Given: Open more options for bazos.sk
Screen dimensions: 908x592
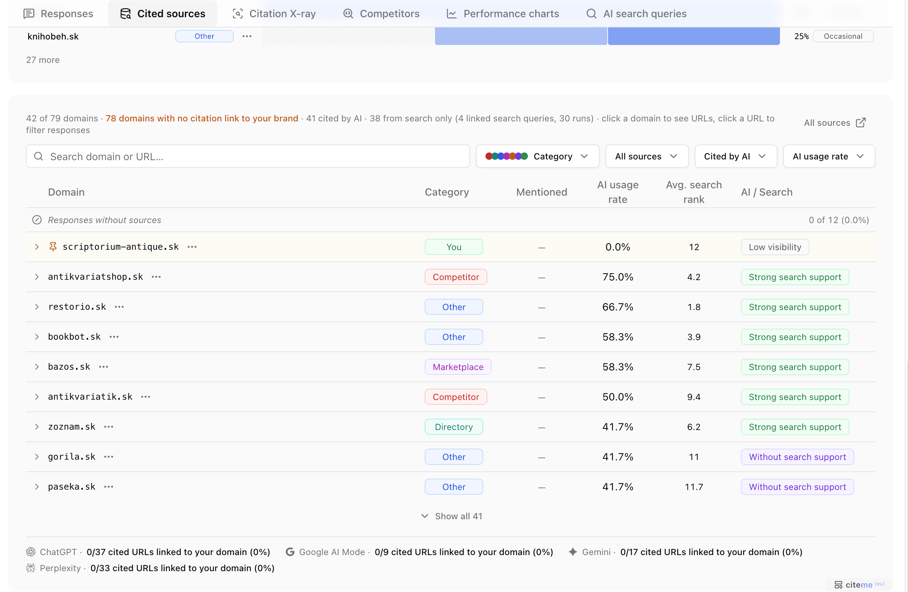Looking at the screenshot, I should (x=104, y=366).
